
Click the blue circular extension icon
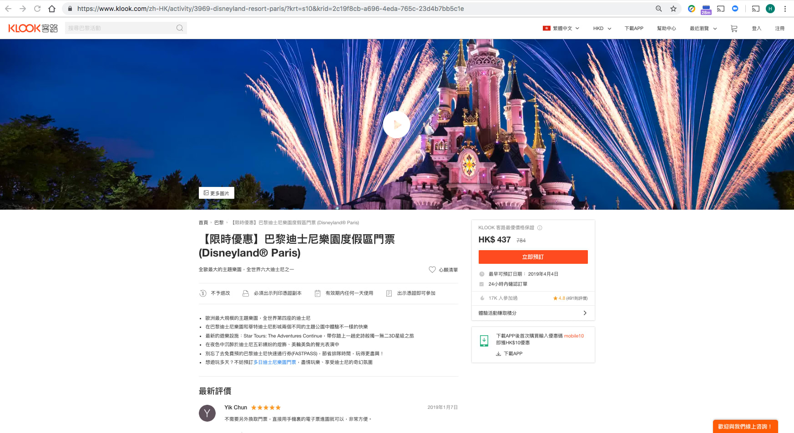coord(735,9)
